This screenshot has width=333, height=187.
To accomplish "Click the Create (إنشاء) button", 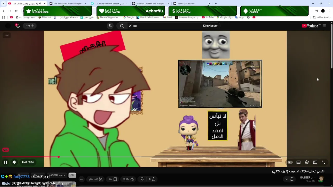I will (30, 26).
